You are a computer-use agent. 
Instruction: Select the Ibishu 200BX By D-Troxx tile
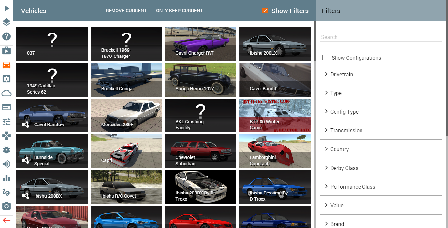[201, 187]
